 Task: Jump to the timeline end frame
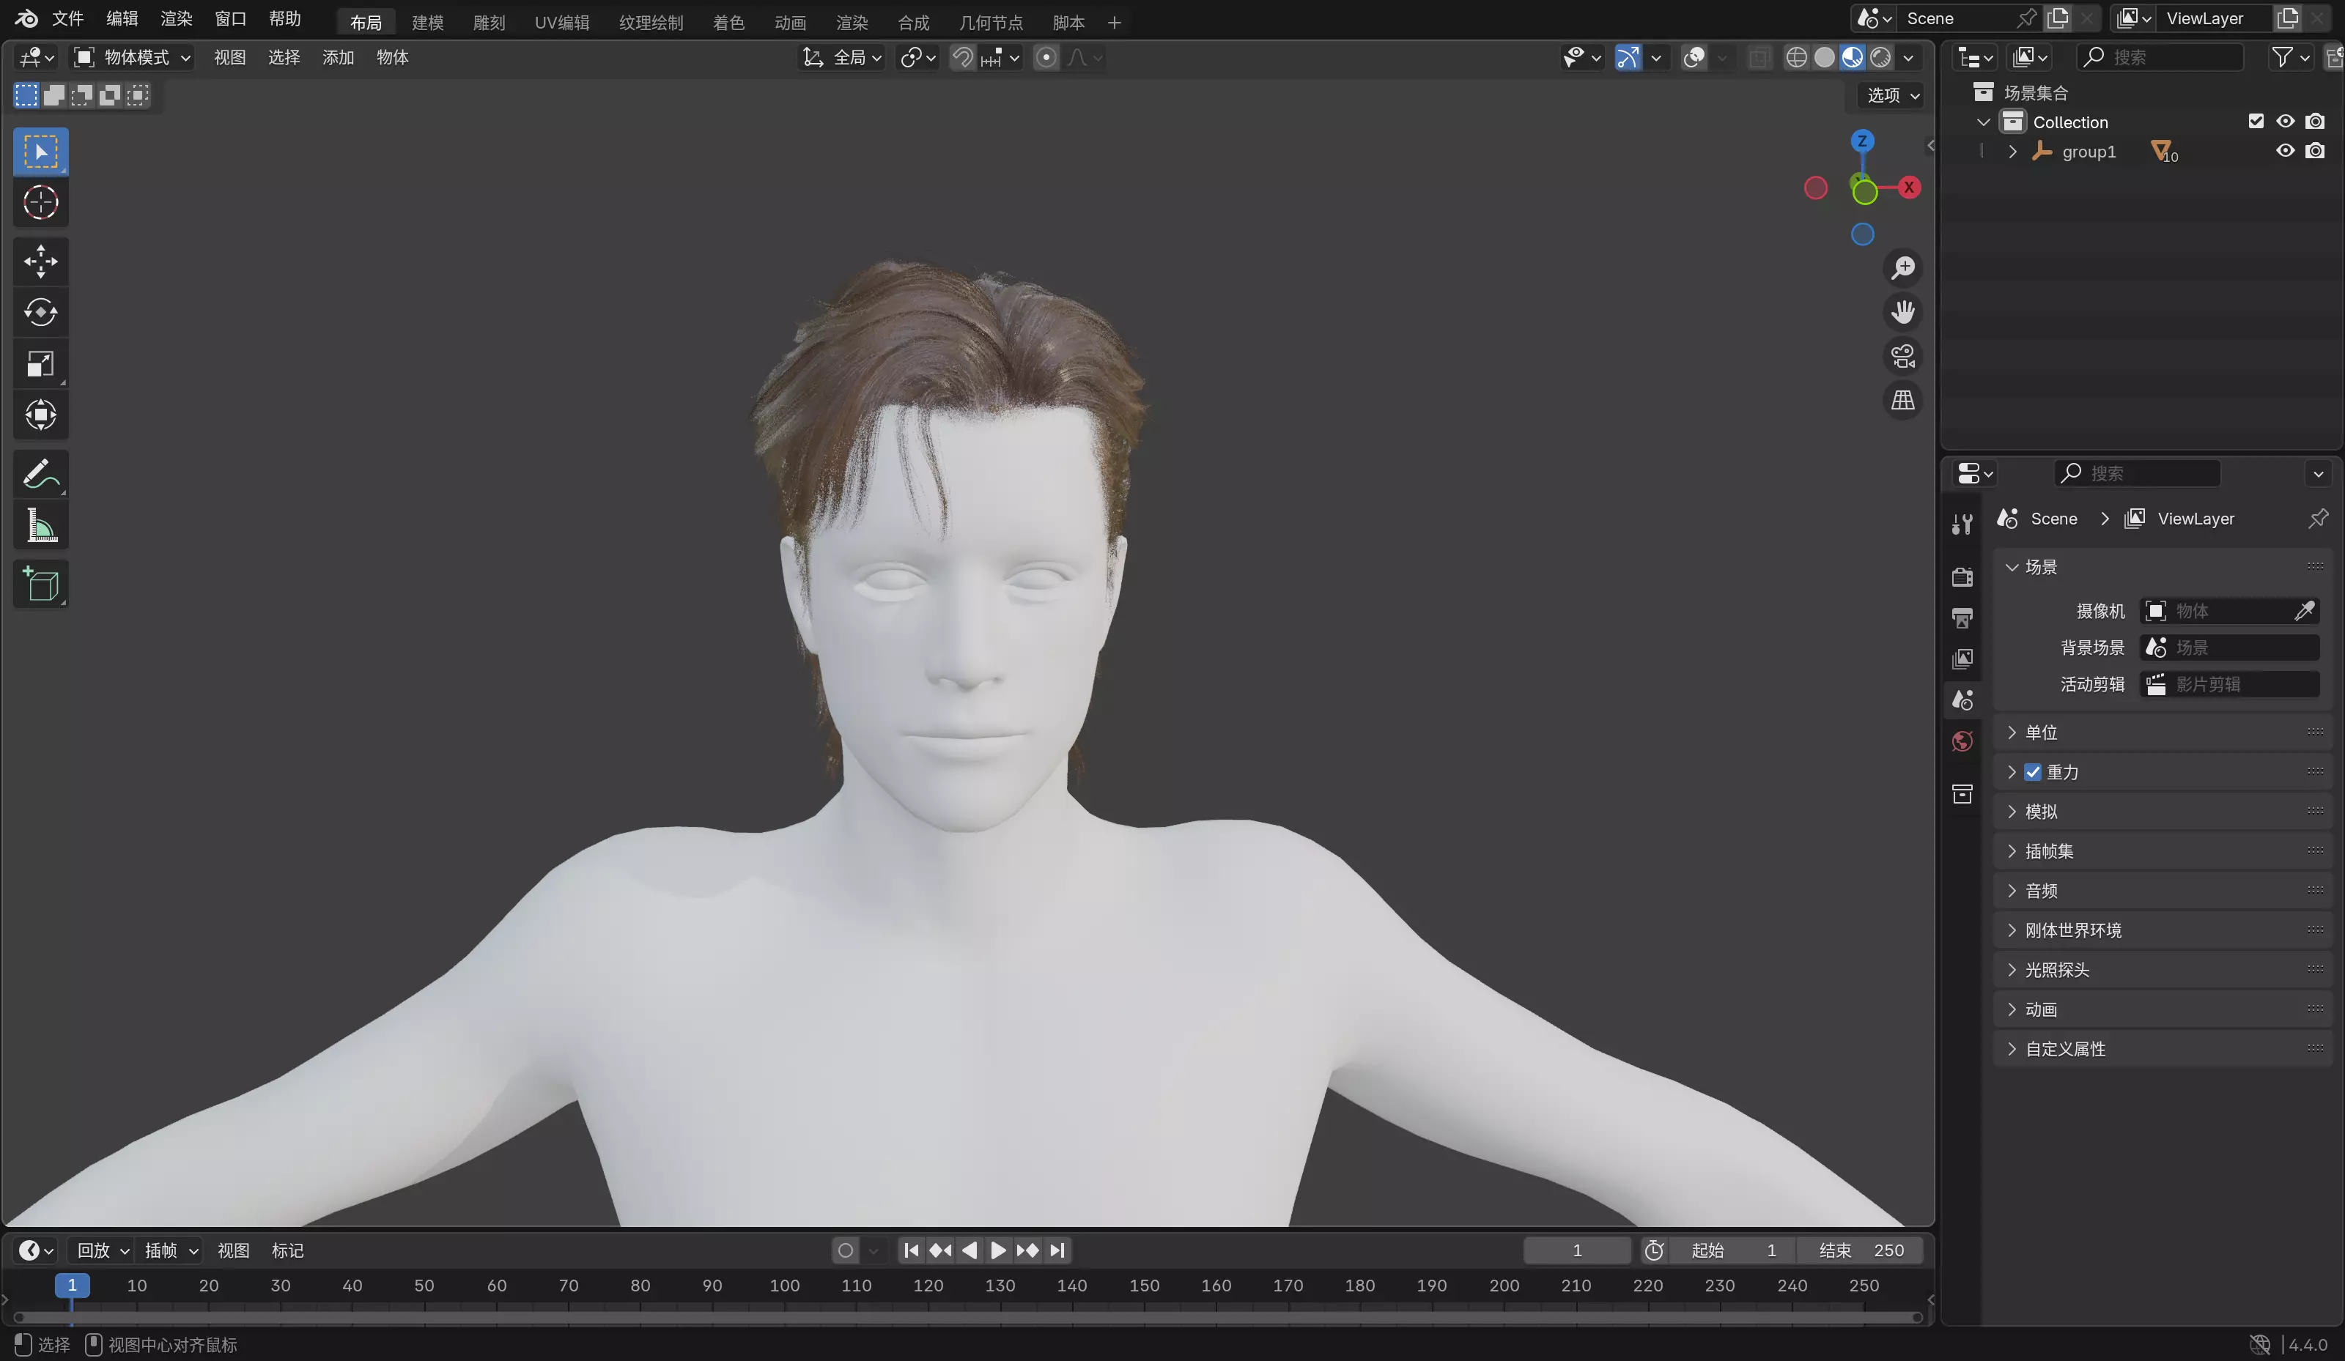tap(1057, 1250)
